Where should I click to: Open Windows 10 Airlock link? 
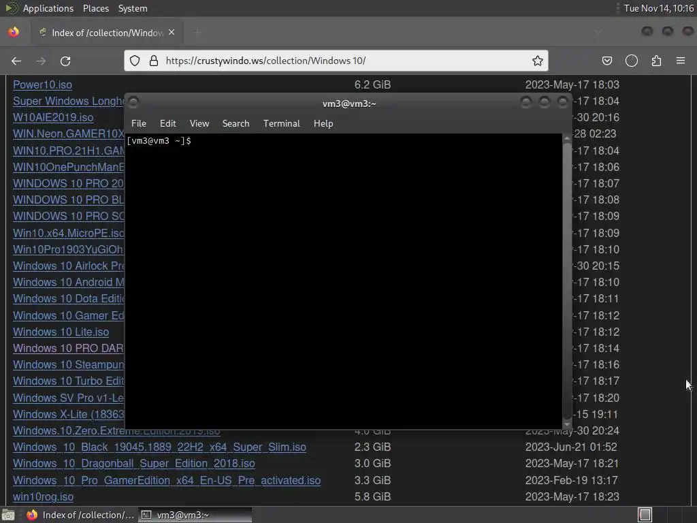pyautogui.click(x=69, y=266)
